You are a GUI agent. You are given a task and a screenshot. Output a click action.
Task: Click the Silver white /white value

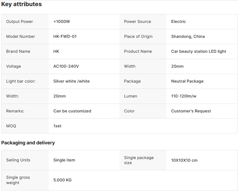pyautogui.click(x=71, y=81)
